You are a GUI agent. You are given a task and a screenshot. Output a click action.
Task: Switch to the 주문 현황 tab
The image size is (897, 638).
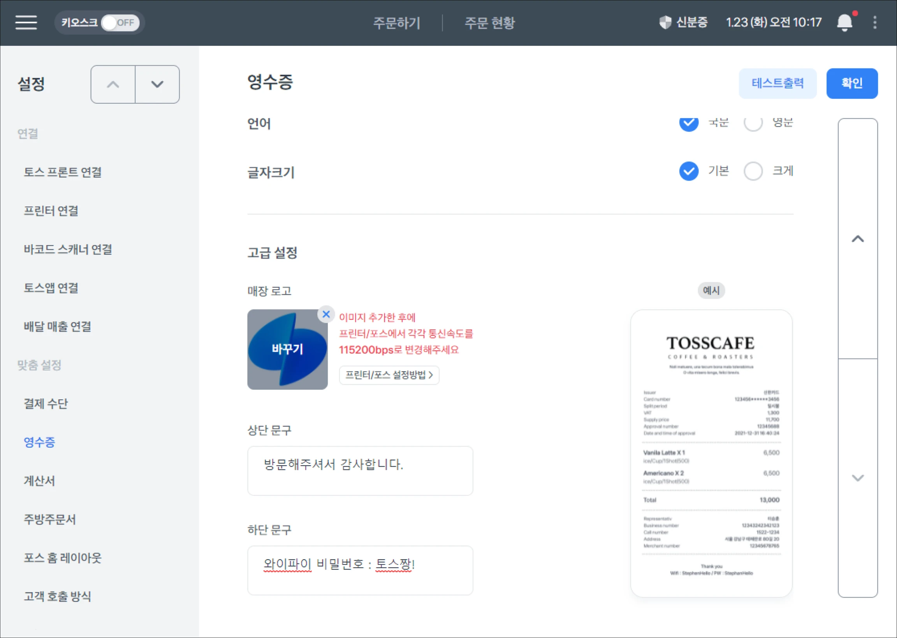pyautogui.click(x=489, y=23)
